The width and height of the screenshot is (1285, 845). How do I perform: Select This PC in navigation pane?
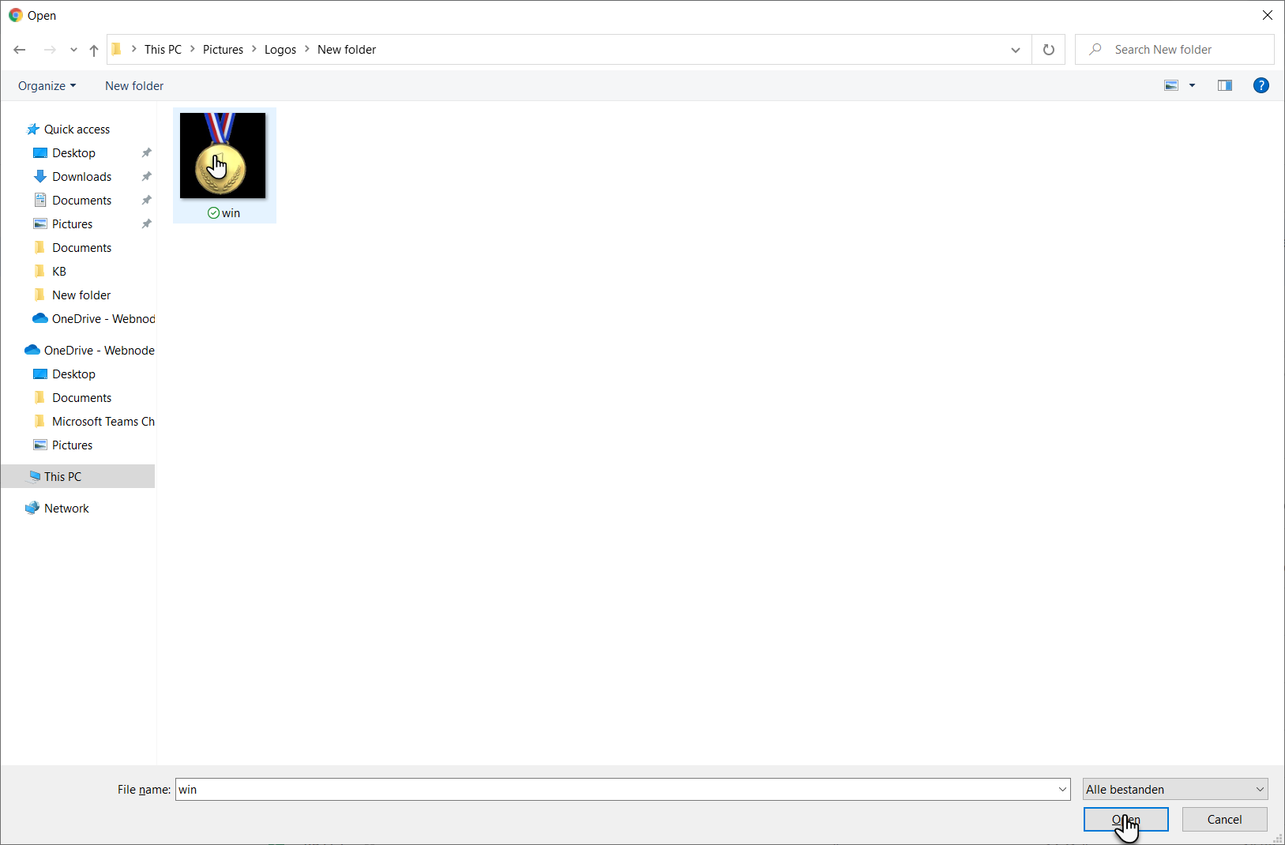point(62,477)
